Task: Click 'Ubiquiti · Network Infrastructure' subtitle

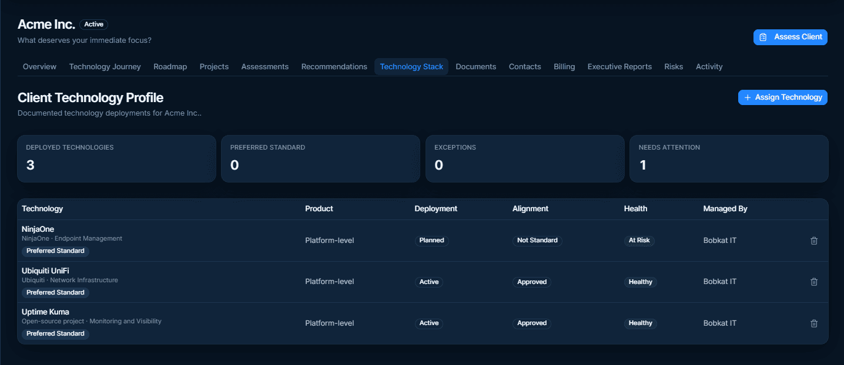Action: pos(70,280)
